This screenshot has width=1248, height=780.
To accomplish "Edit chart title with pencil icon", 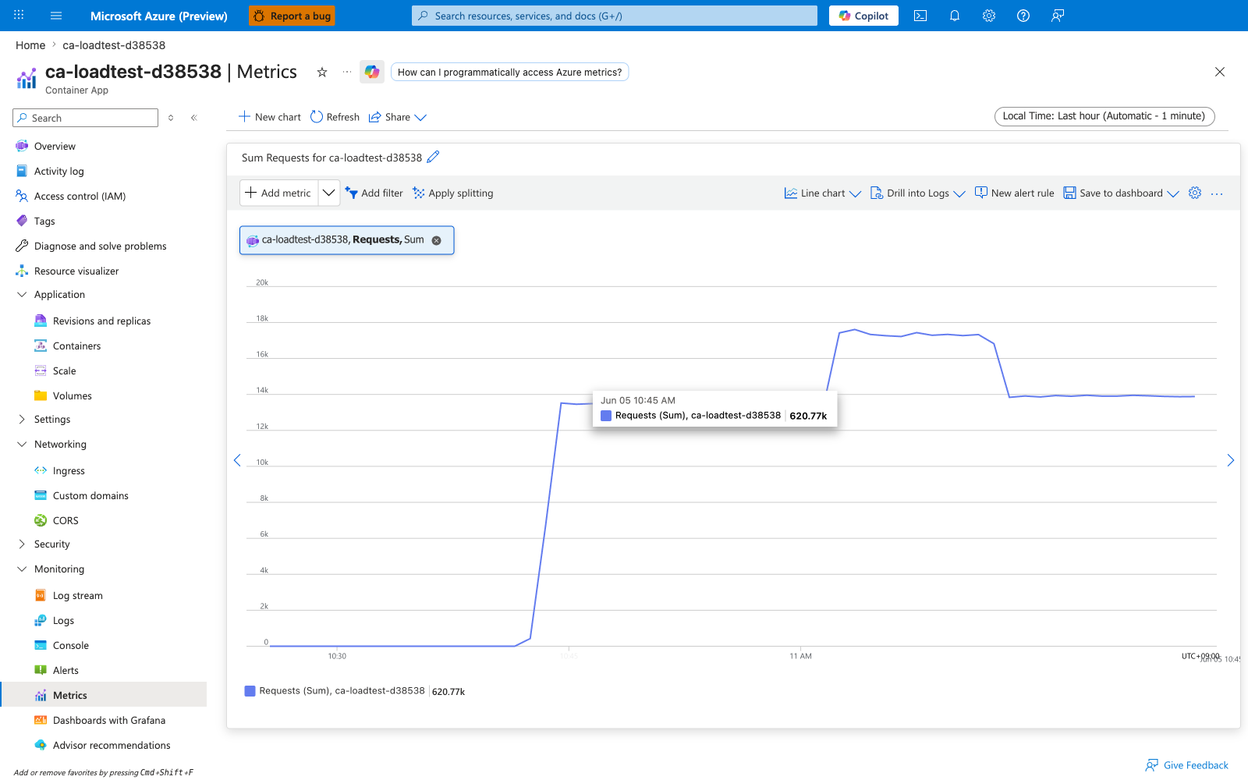I will (x=433, y=157).
